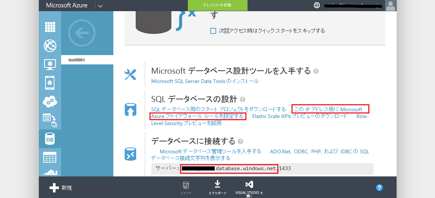Open the クレジットの状態 green banner
Screen dimensions: 435x198
(218, 5)
